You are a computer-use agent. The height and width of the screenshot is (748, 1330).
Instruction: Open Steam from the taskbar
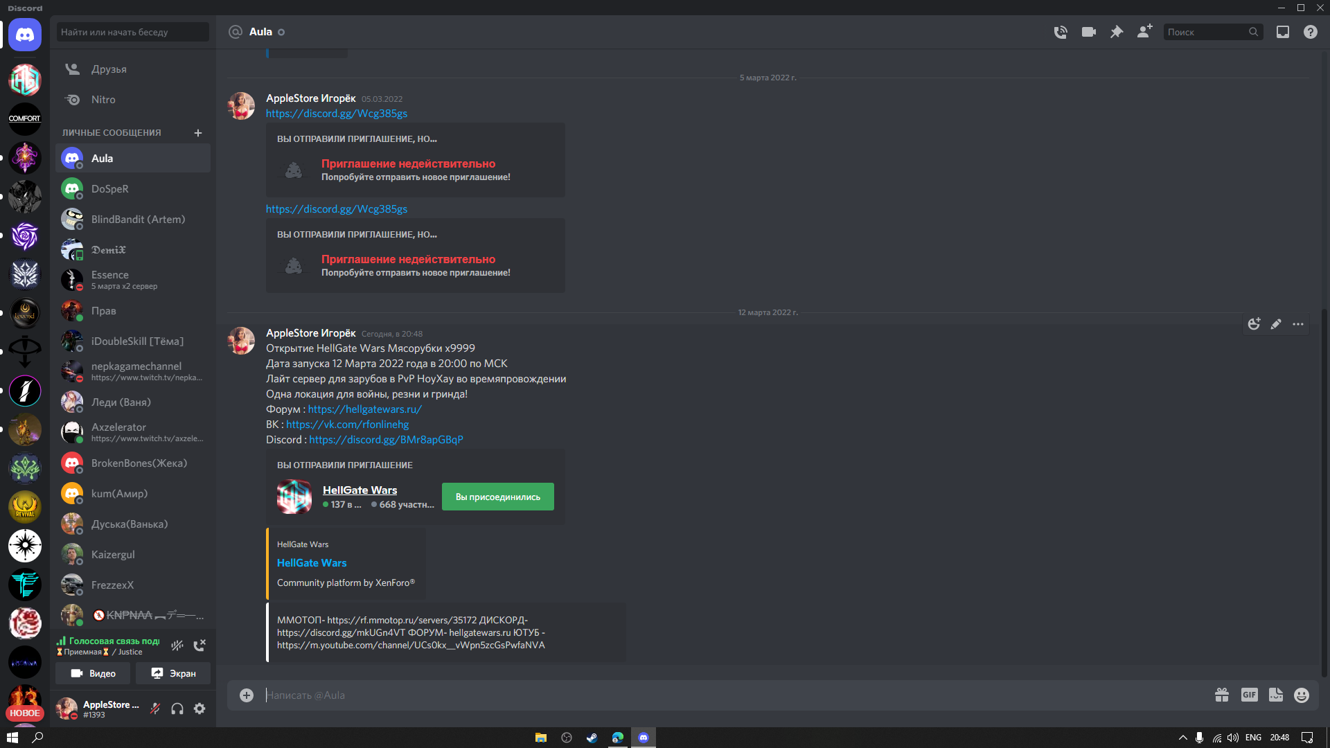tap(592, 738)
